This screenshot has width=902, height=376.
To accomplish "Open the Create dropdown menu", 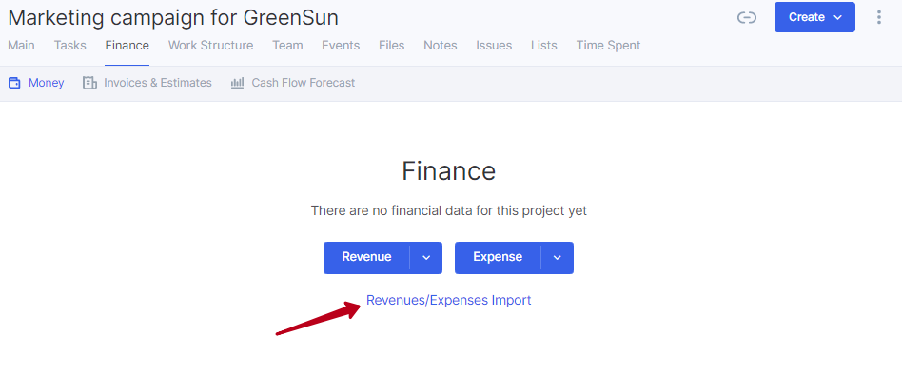I will pyautogui.click(x=814, y=17).
